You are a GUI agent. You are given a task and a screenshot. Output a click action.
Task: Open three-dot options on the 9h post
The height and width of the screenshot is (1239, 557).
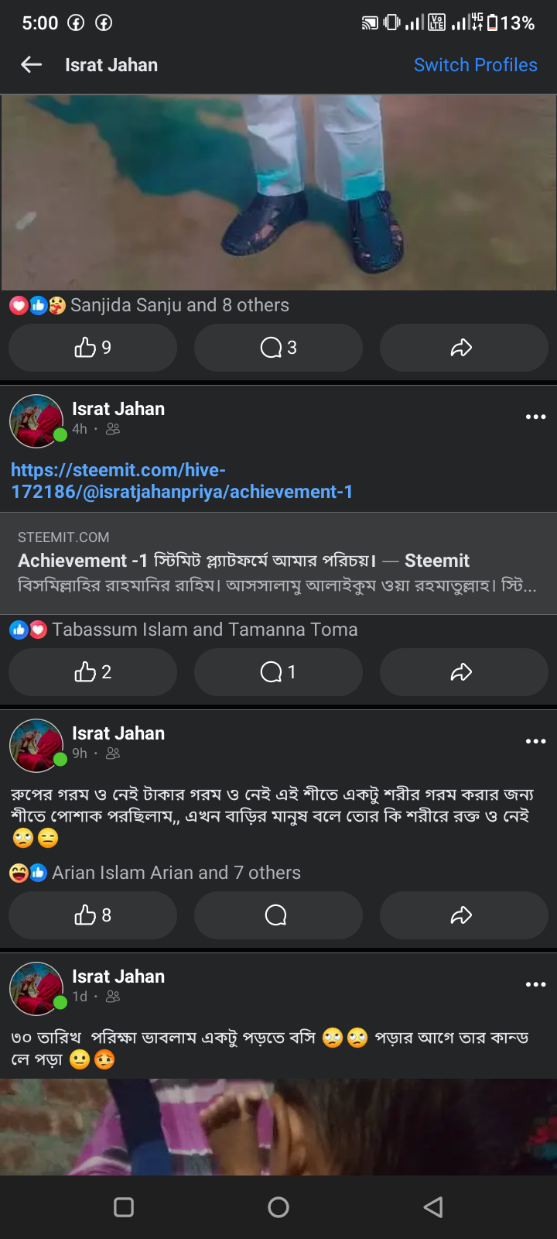pyautogui.click(x=535, y=741)
